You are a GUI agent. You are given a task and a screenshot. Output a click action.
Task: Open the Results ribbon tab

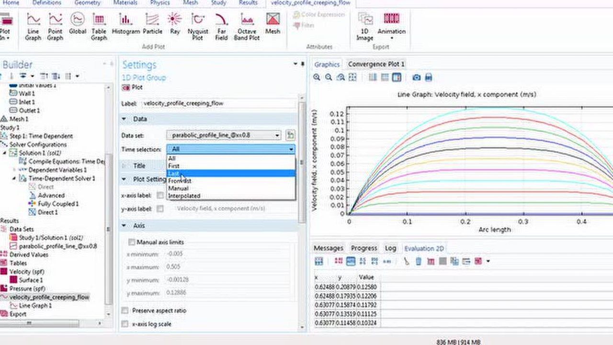point(248,3)
